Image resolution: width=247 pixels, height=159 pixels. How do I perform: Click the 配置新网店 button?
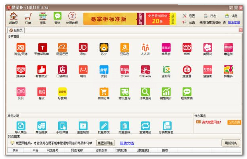pyautogui.click(x=105, y=143)
